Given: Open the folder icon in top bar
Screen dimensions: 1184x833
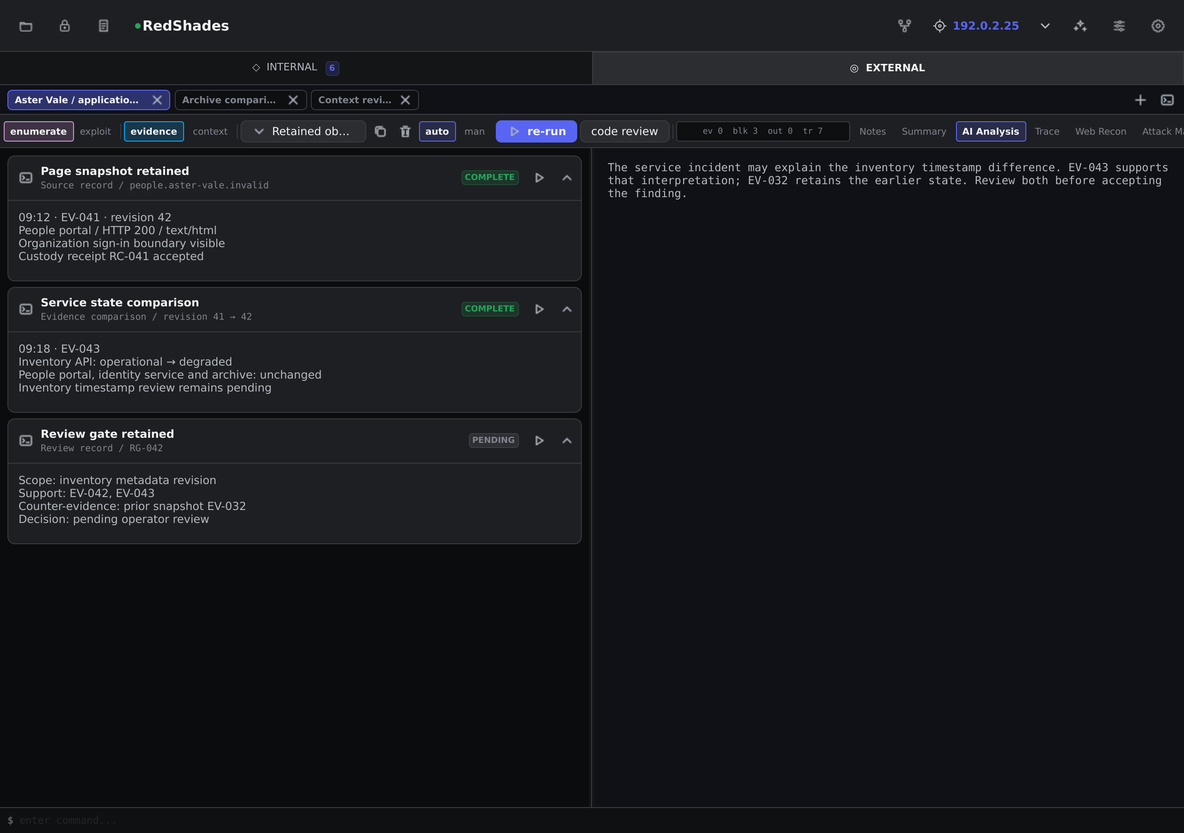Looking at the screenshot, I should 26,26.
